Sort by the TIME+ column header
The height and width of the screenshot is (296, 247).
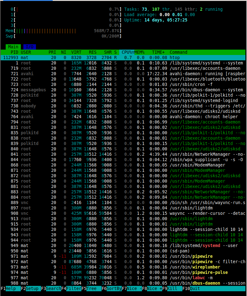pyautogui.click(x=158, y=52)
